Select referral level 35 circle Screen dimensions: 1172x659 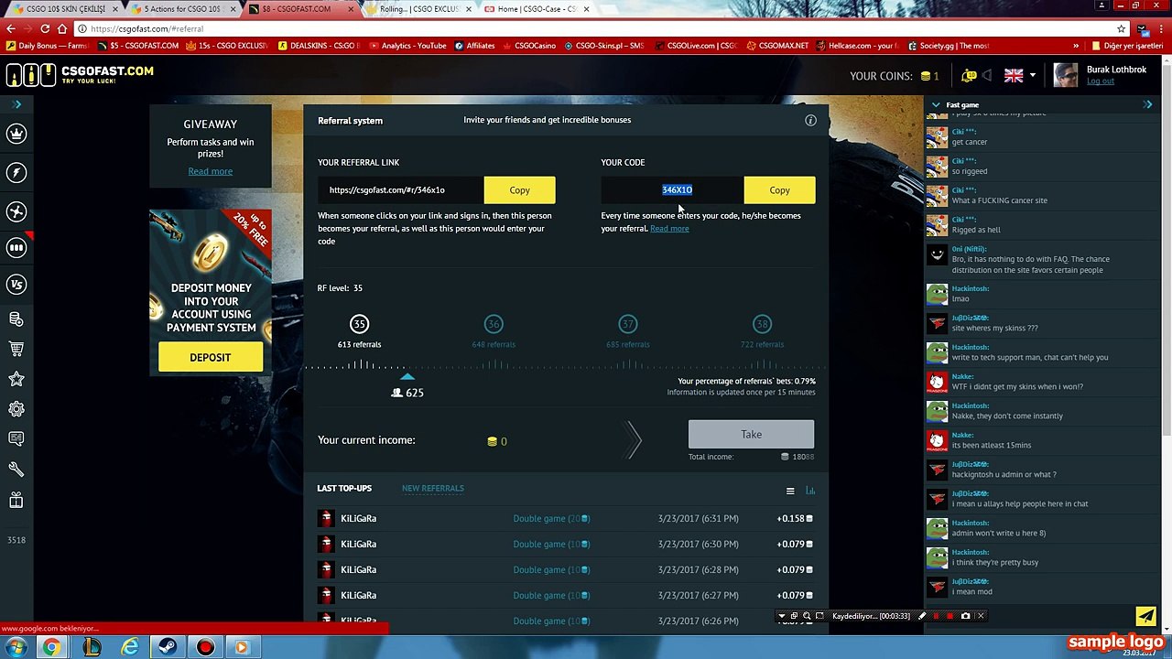click(359, 323)
